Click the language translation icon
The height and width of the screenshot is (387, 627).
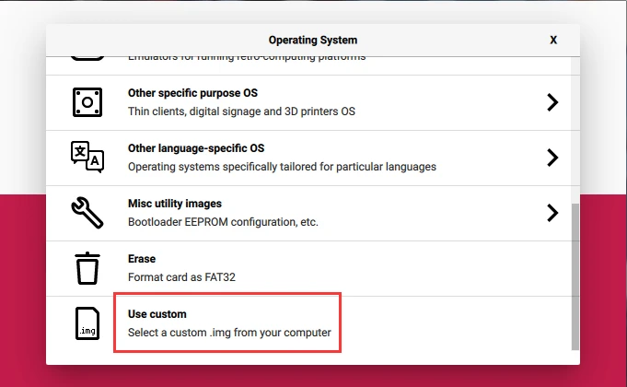point(87,158)
